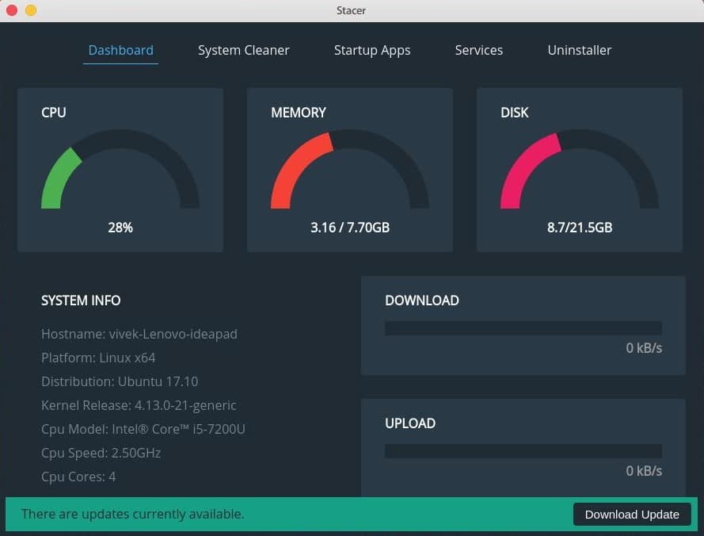Click the DOWNLOAD panel heading
The width and height of the screenshot is (704, 536).
[422, 301]
